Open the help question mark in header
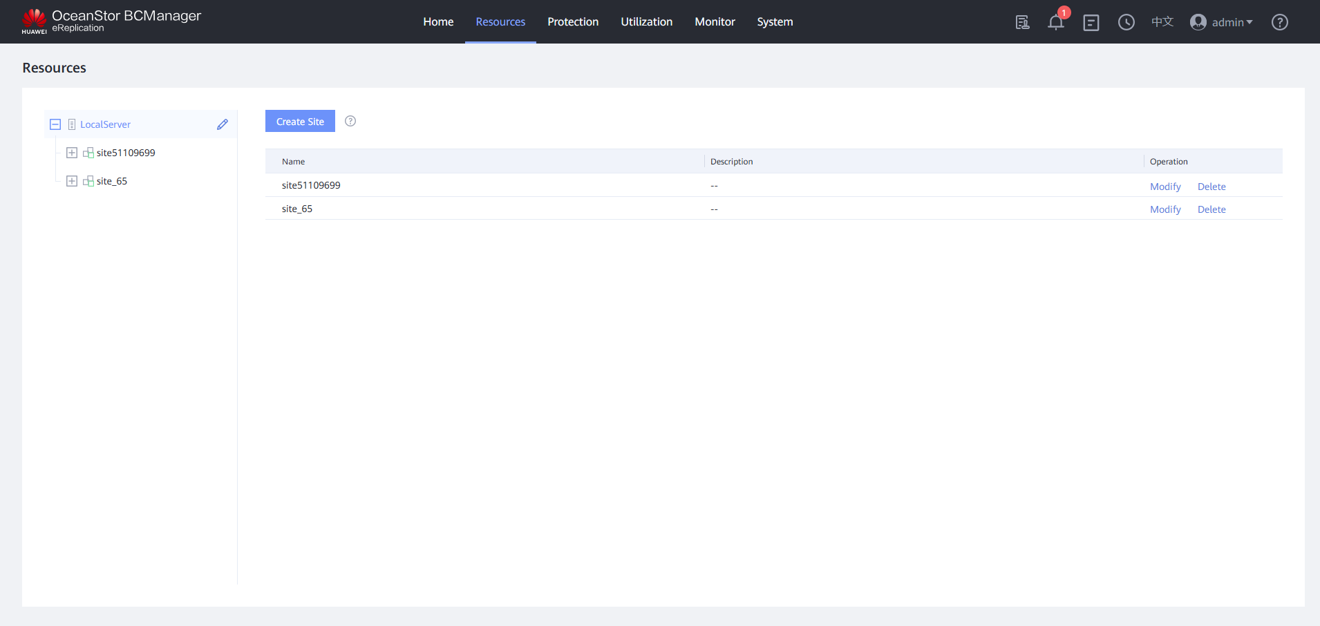The height and width of the screenshot is (626, 1320). tap(1279, 22)
